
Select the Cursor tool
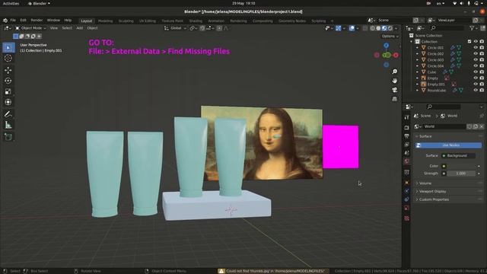click(x=8, y=58)
